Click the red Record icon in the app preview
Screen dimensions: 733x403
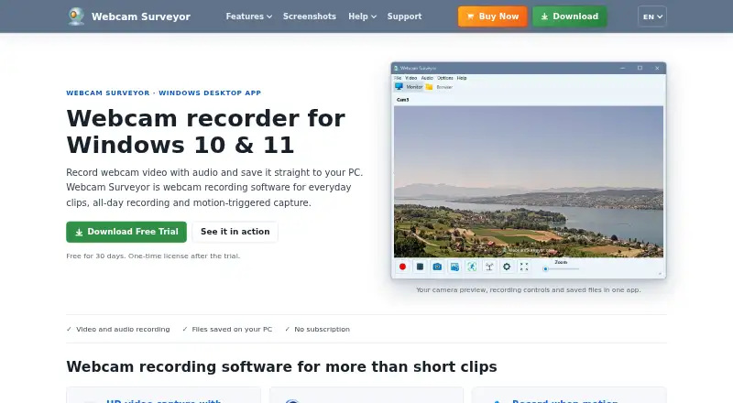tap(402, 267)
